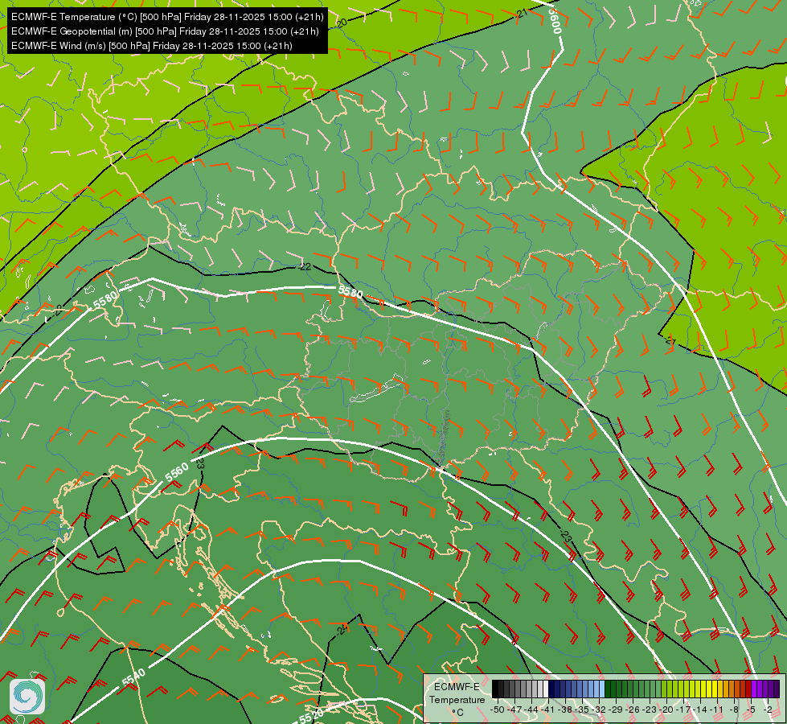The height and width of the screenshot is (724, 787).
Task: Click the -20 legend scale value
Action: [666, 710]
